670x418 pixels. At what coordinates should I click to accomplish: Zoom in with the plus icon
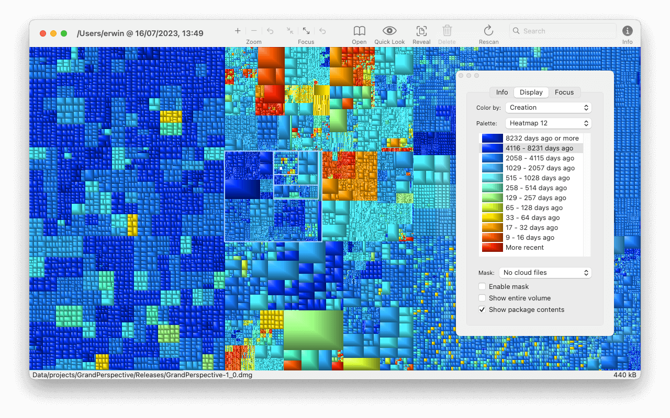[x=238, y=31]
